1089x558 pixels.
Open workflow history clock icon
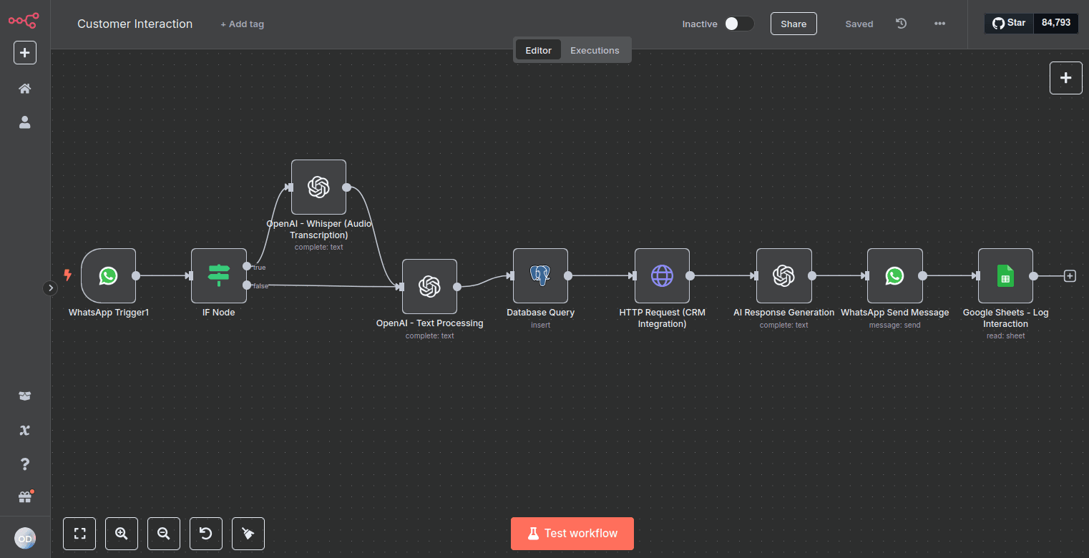tap(902, 24)
